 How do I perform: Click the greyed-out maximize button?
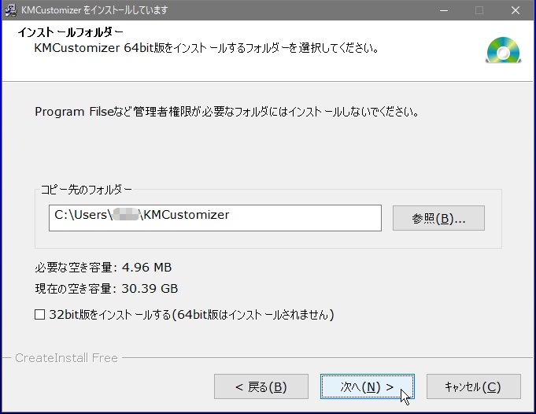[x=479, y=10]
